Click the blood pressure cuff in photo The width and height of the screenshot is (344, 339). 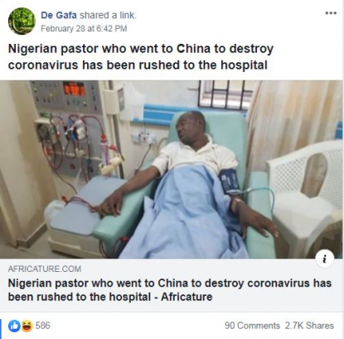click(230, 182)
